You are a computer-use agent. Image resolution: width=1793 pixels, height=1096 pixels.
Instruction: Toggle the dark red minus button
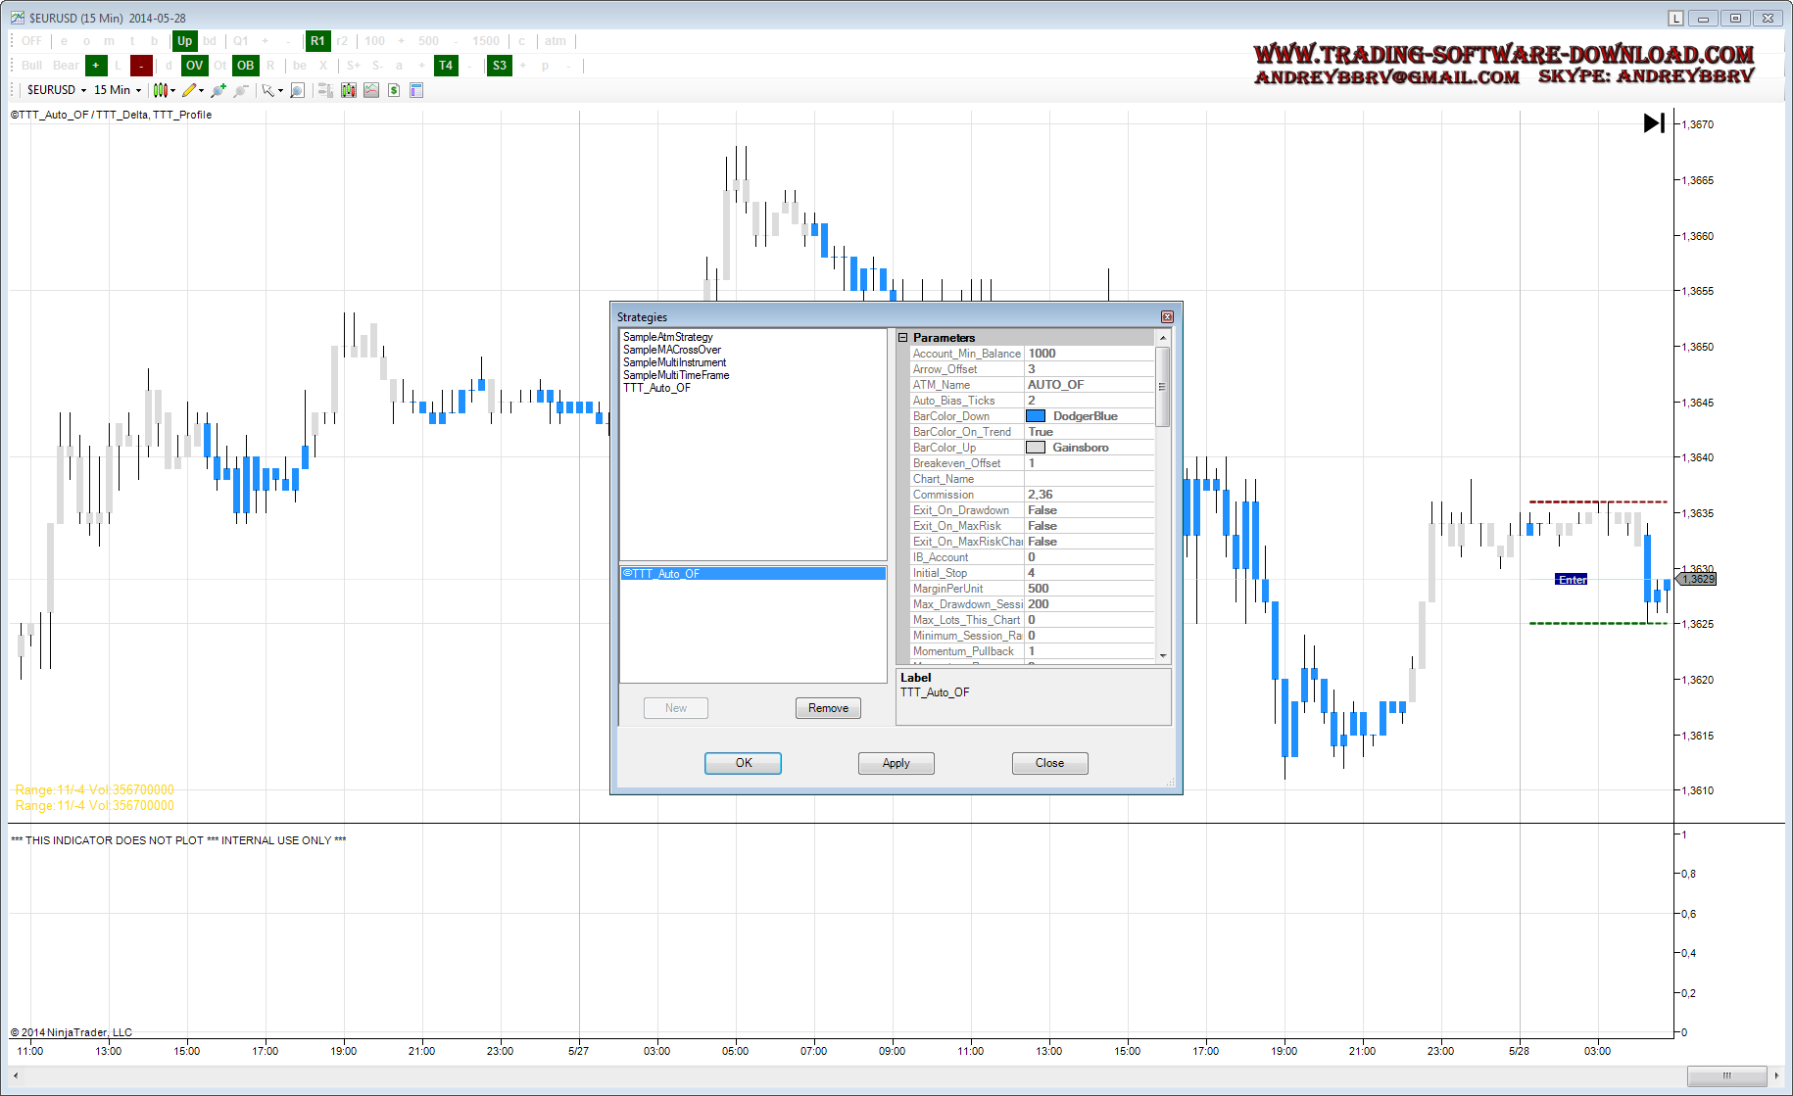142,66
